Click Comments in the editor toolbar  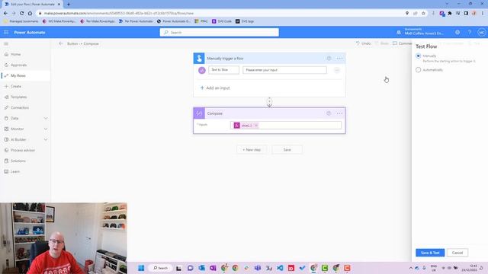click(402, 43)
